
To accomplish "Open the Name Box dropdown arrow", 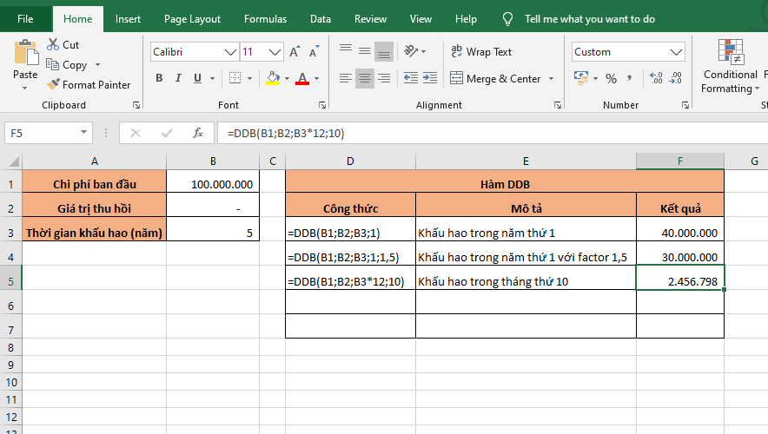I will 84,133.
